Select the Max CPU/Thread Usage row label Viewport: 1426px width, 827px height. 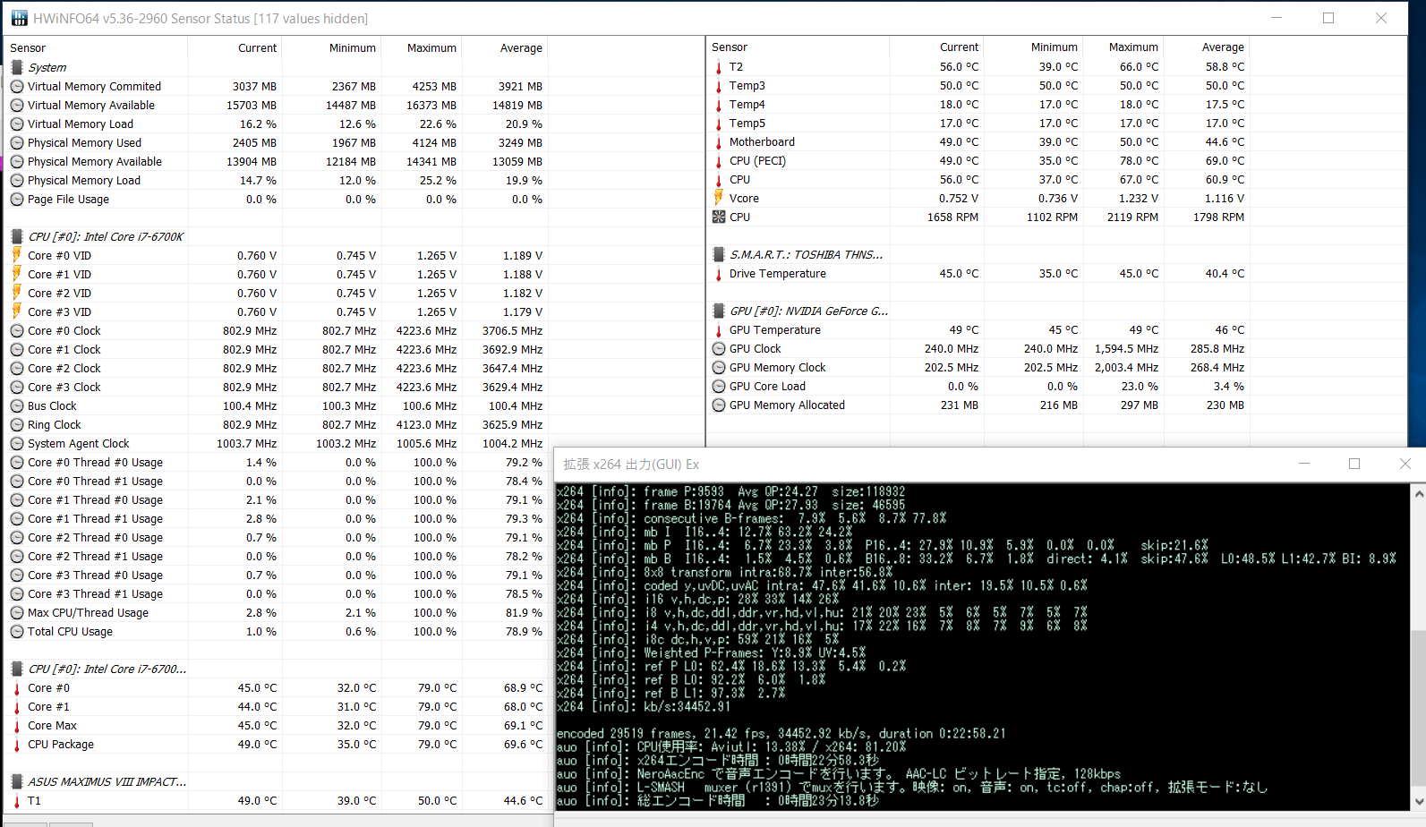[x=88, y=612]
